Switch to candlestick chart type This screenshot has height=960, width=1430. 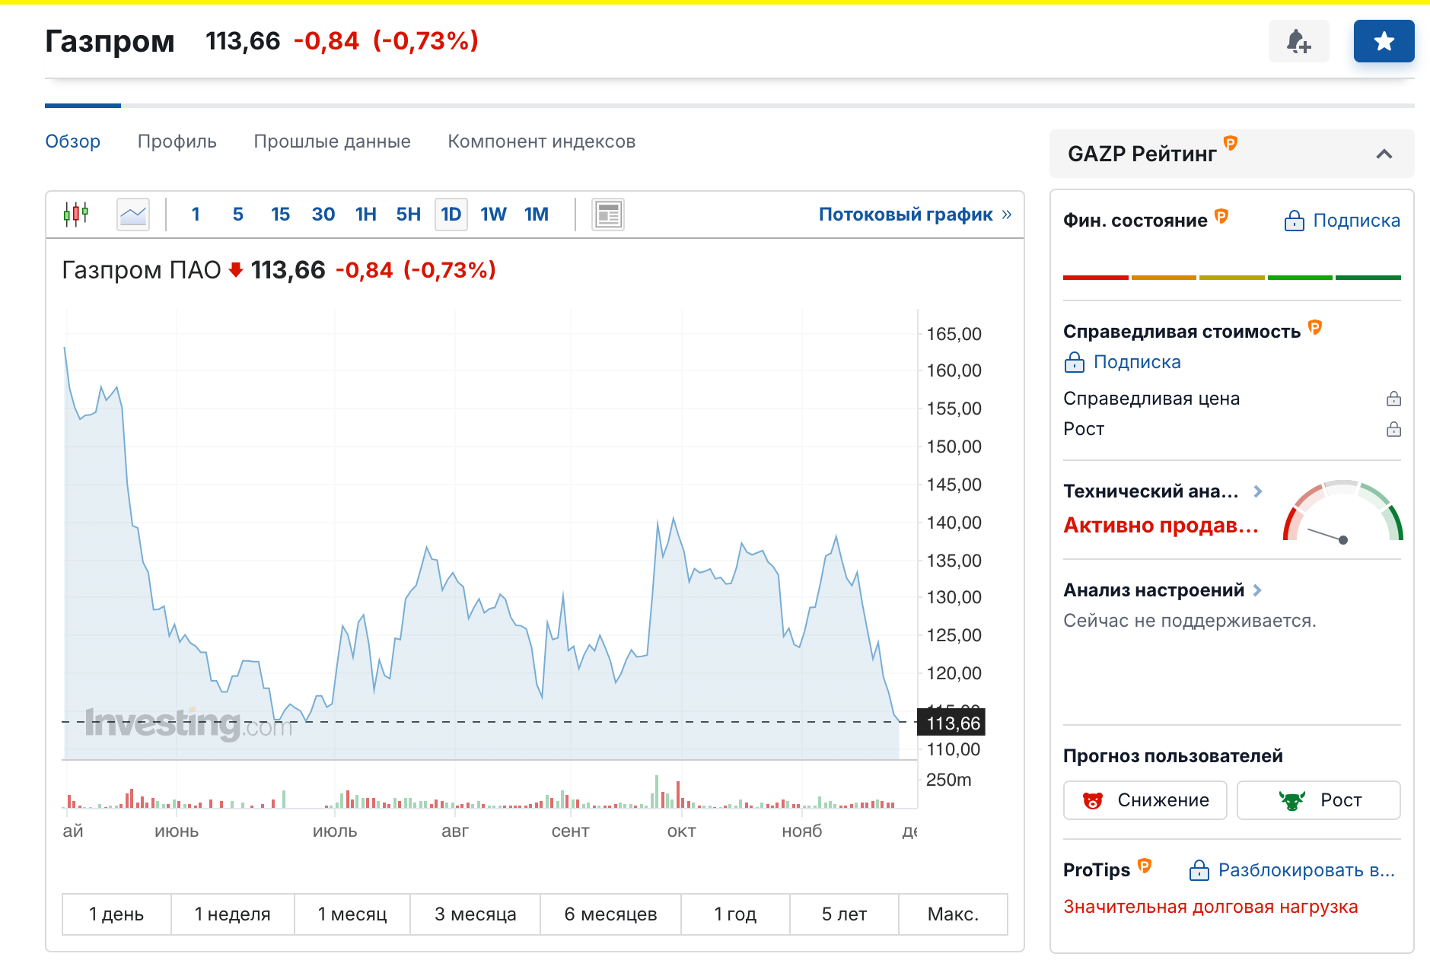click(x=76, y=215)
